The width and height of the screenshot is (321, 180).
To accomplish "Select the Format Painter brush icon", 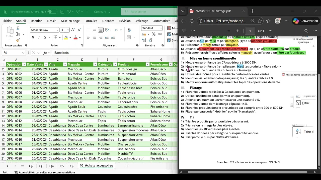I will [x=18, y=40].
